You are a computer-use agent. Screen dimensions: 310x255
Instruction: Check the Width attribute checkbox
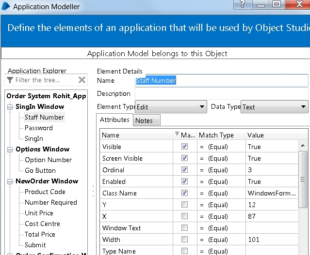pos(184,240)
